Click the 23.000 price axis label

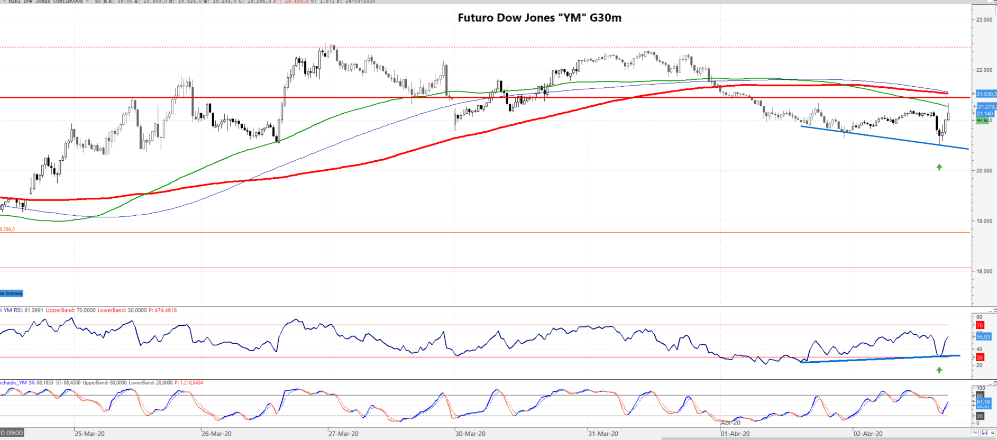pyautogui.click(x=984, y=20)
